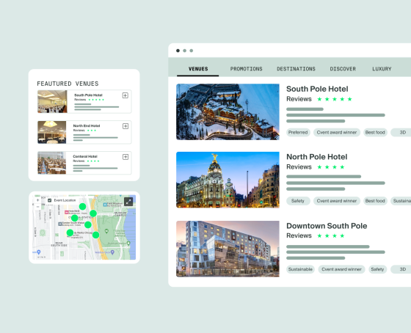
Task: Click the South Pole Hotel star rating in listing
Action: [x=335, y=99]
